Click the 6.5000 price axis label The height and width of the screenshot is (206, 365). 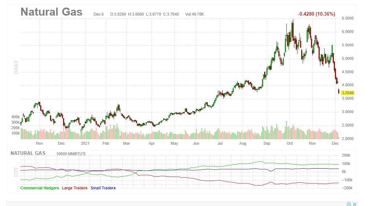coord(348,18)
